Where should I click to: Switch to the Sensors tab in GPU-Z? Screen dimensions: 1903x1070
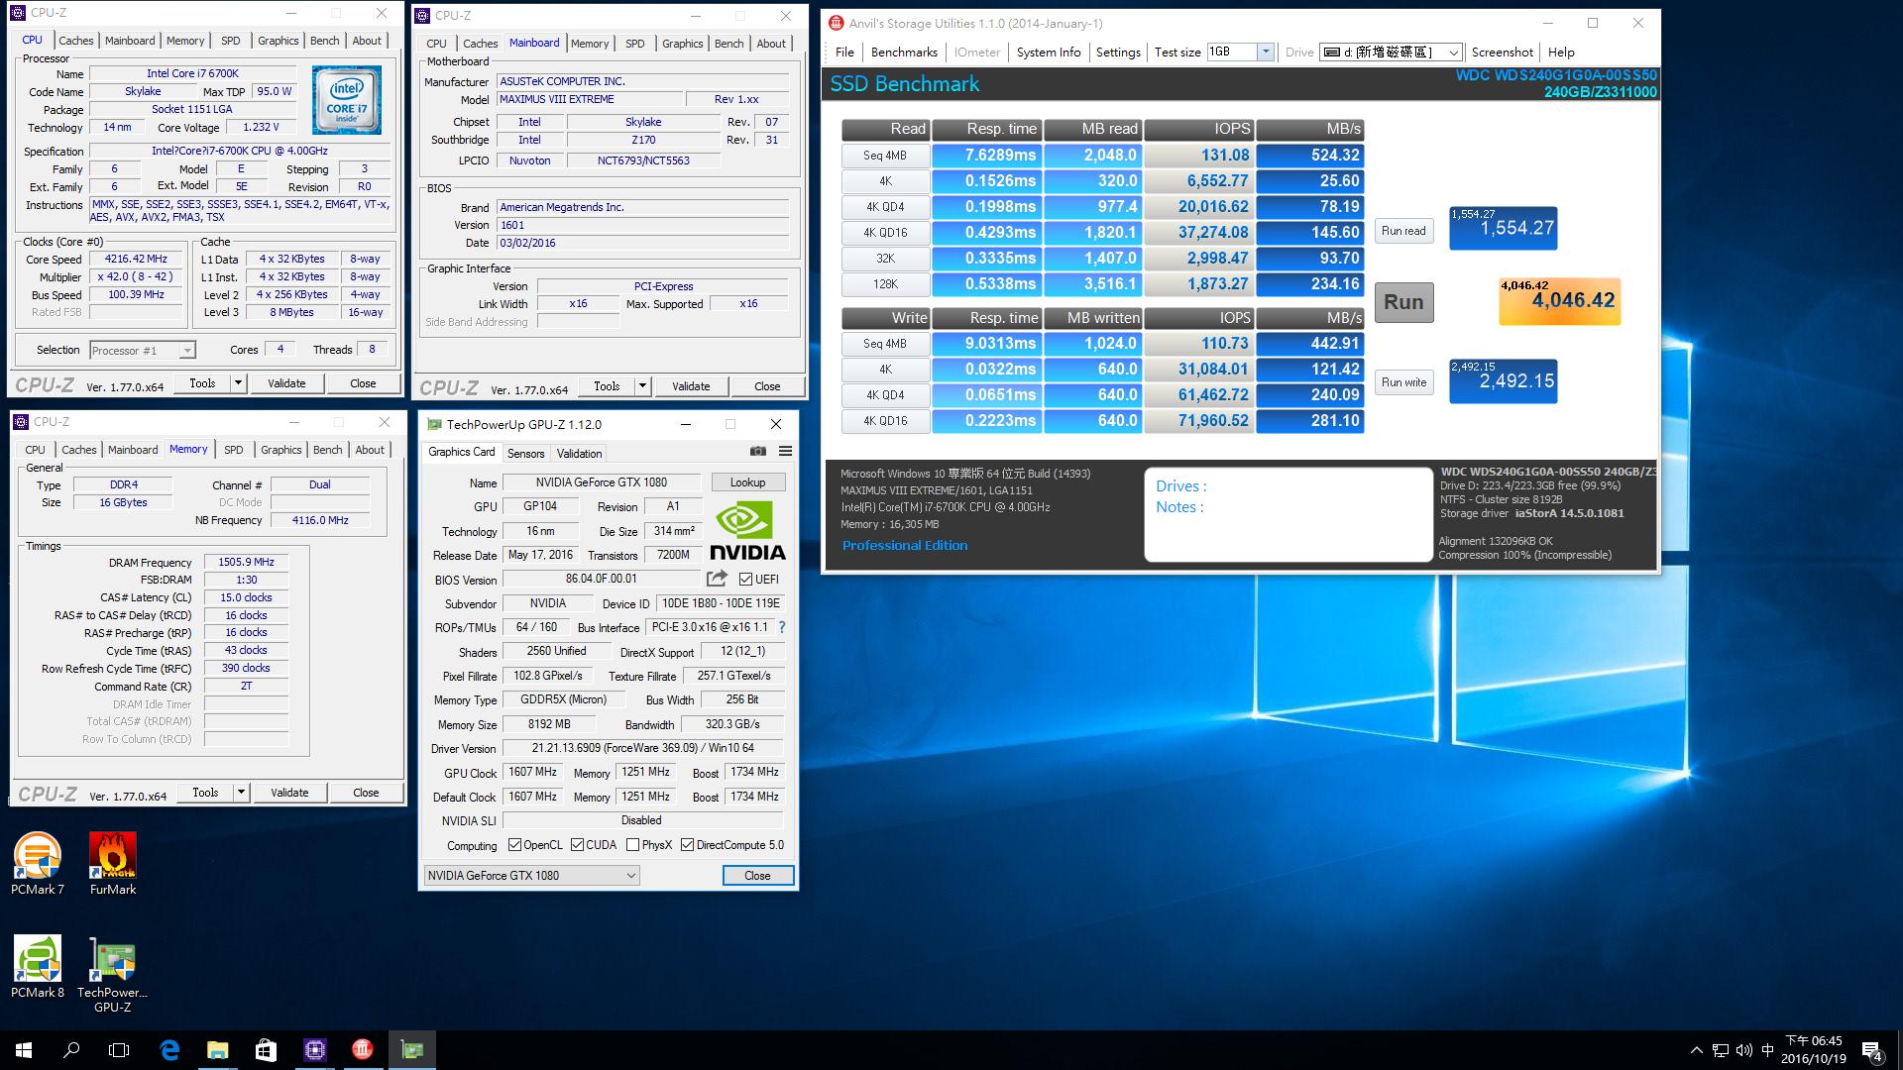tap(525, 454)
